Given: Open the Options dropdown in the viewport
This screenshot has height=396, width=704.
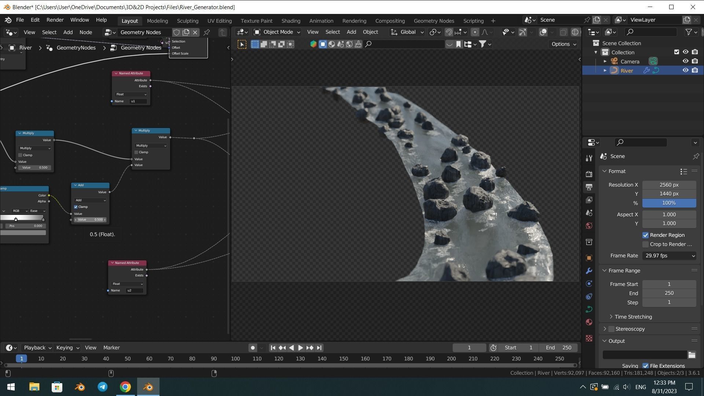Looking at the screenshot, I should (x=563, y=44).
